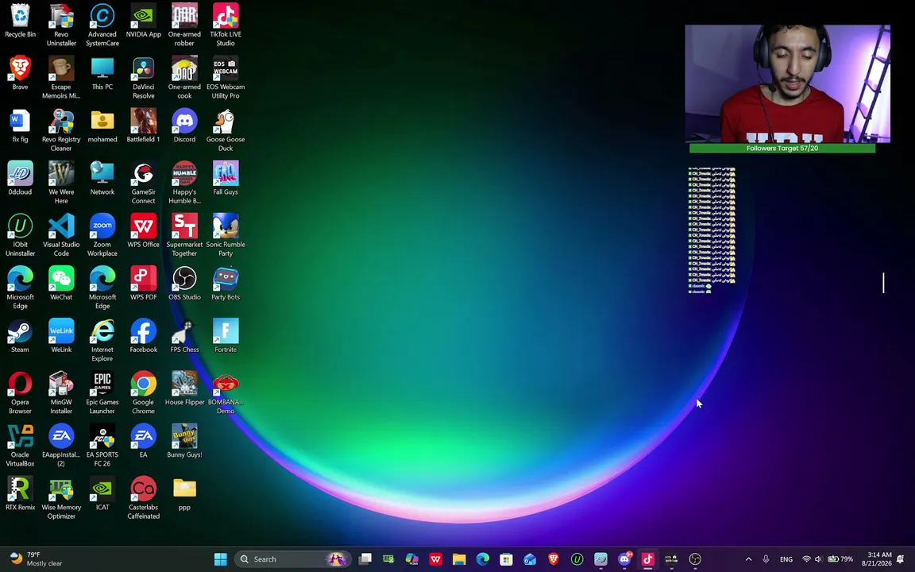Launch EOS Webcam Utility Pro shortcut
915x572 pixels.
pyautogui.click(x=226, y=78)
